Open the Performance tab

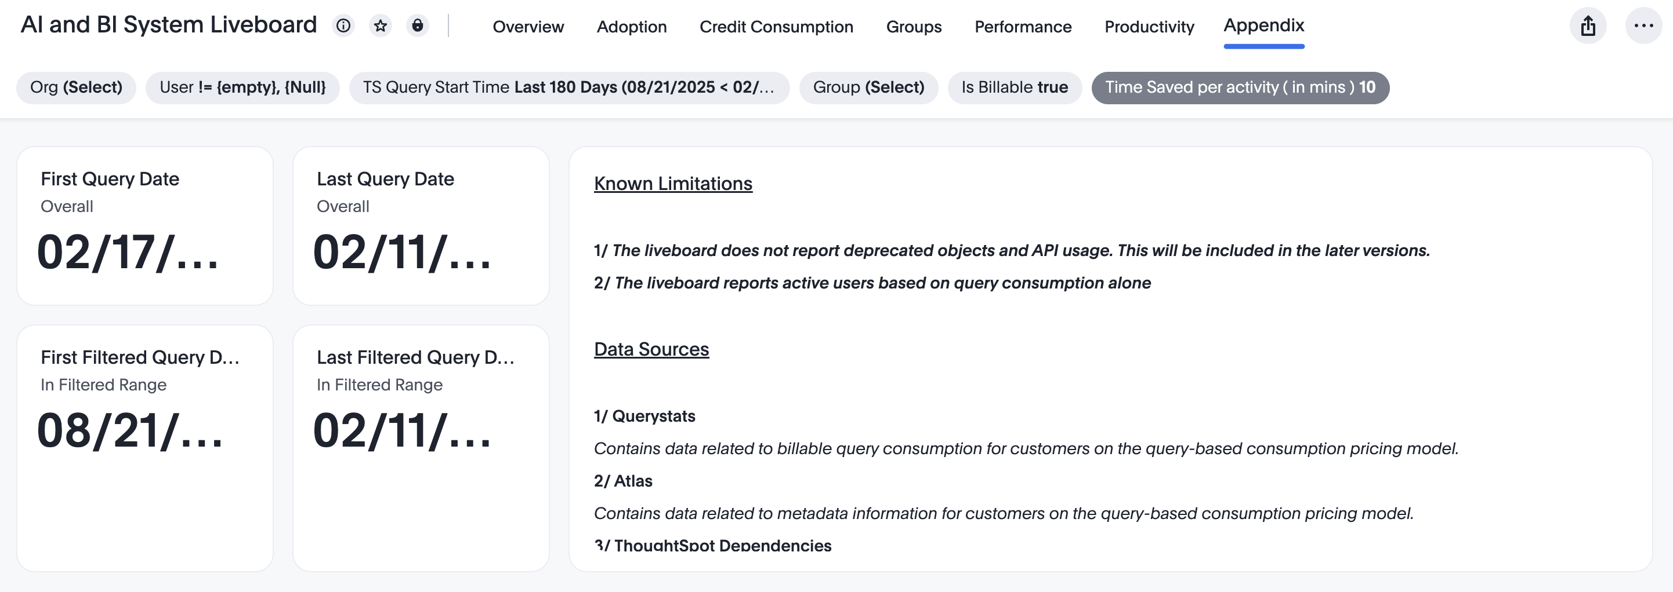tap(1023, 27)
